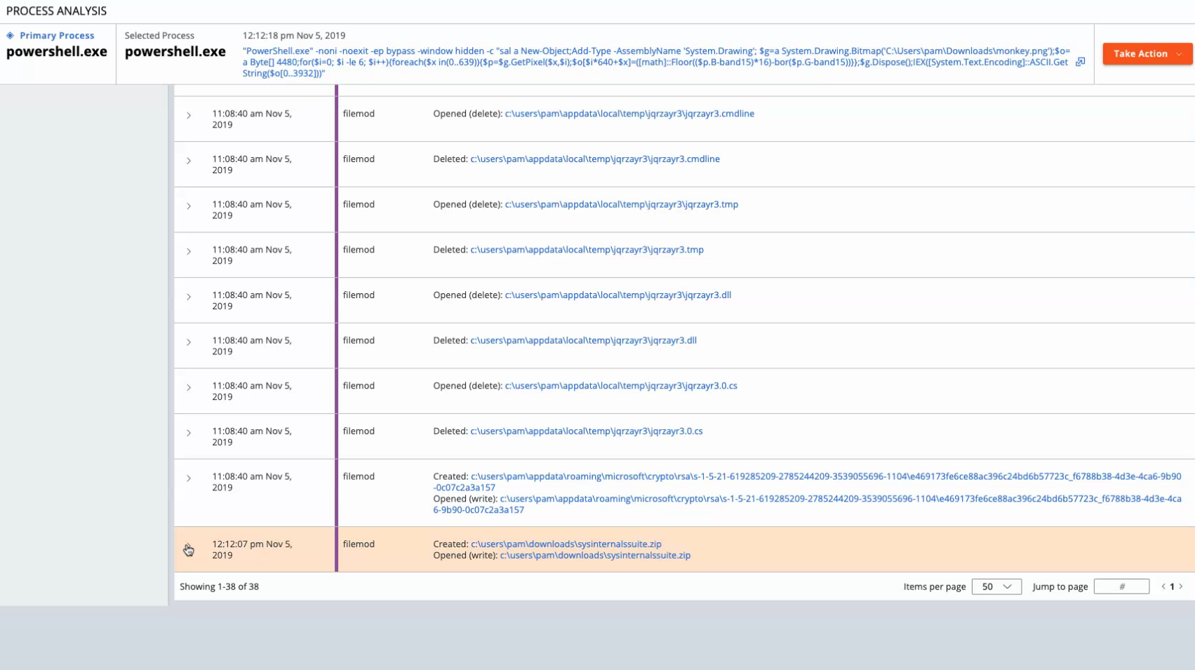Click the PROCESS ANALYSIS header
The image size is (1195, 670).
[57, 11]
